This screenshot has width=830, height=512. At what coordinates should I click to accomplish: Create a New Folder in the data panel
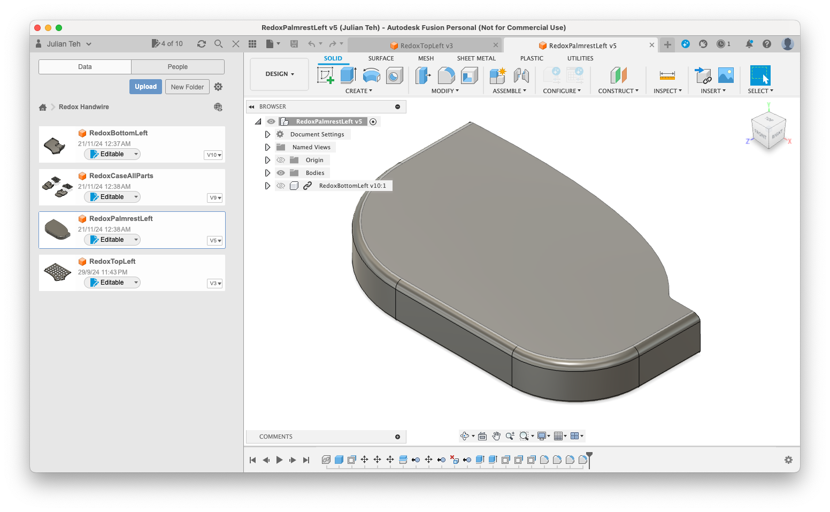click(187, 86)
